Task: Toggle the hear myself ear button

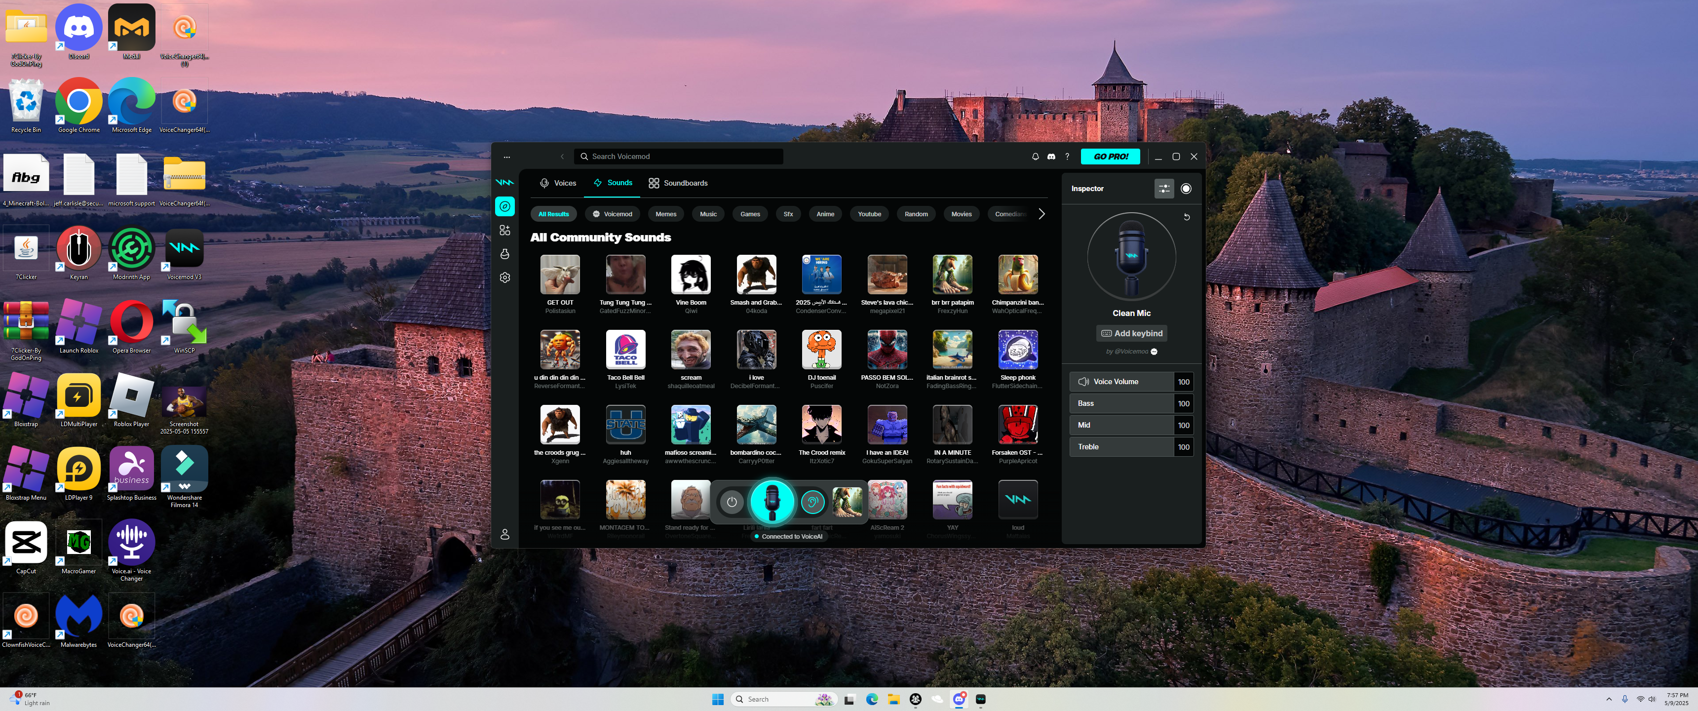Action: click(x=812, y=502)
